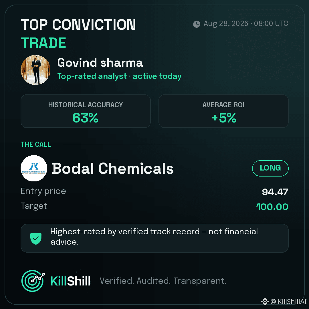Click the target price value 100.00
The image size is (309, 309).
(272, 207)
